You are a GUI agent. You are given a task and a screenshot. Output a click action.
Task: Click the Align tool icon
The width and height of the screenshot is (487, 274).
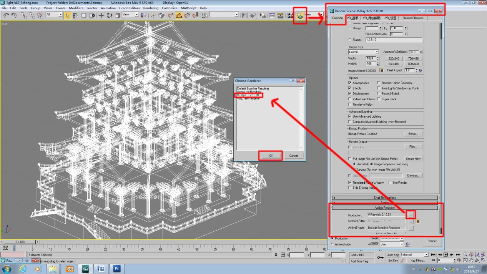(x=253, y=15)
